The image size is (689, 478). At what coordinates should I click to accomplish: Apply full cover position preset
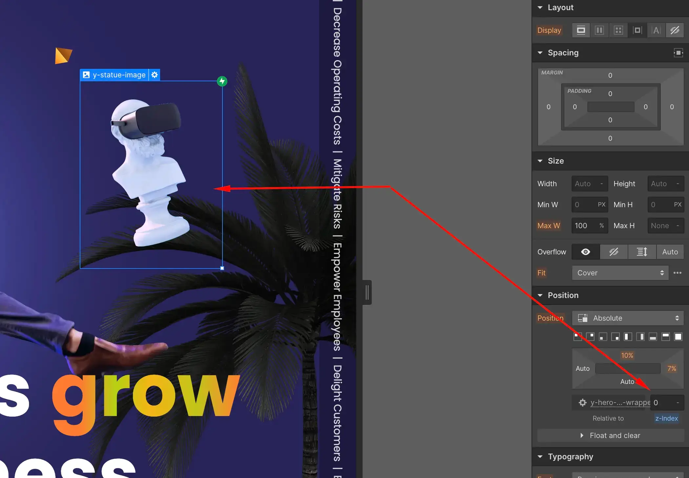tap(678, 337)
